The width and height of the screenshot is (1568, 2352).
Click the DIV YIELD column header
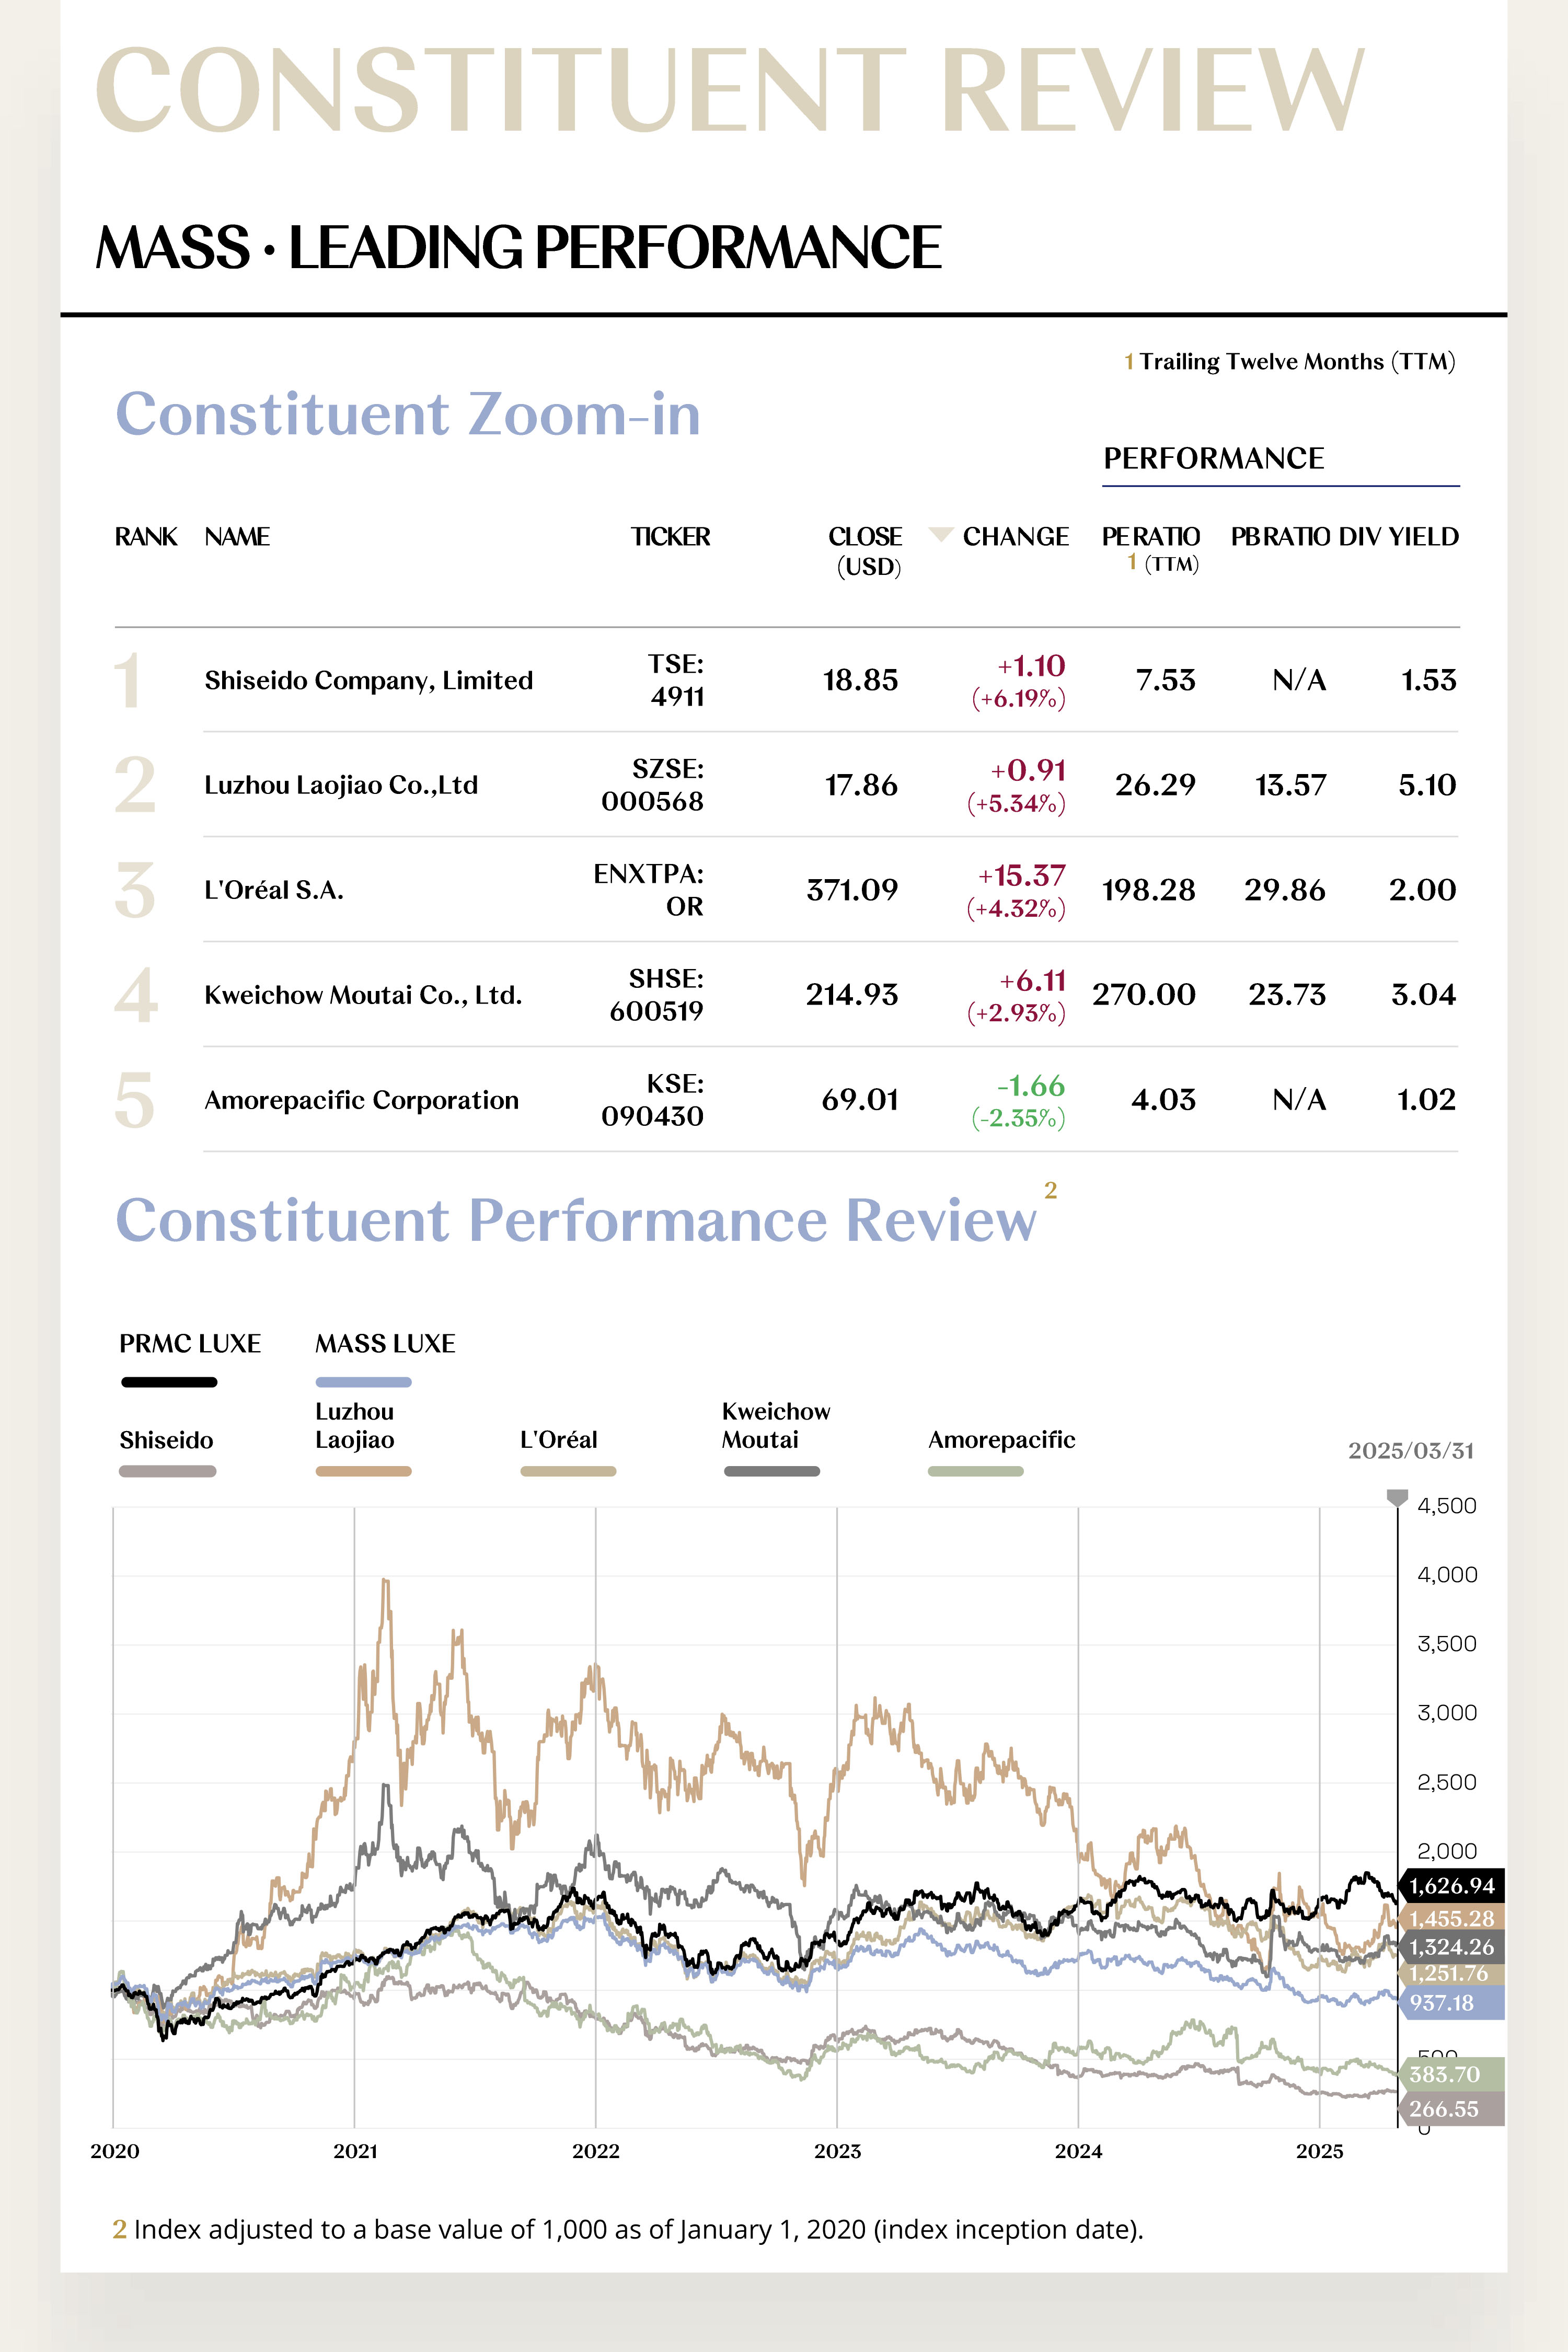coord(1398,537)
